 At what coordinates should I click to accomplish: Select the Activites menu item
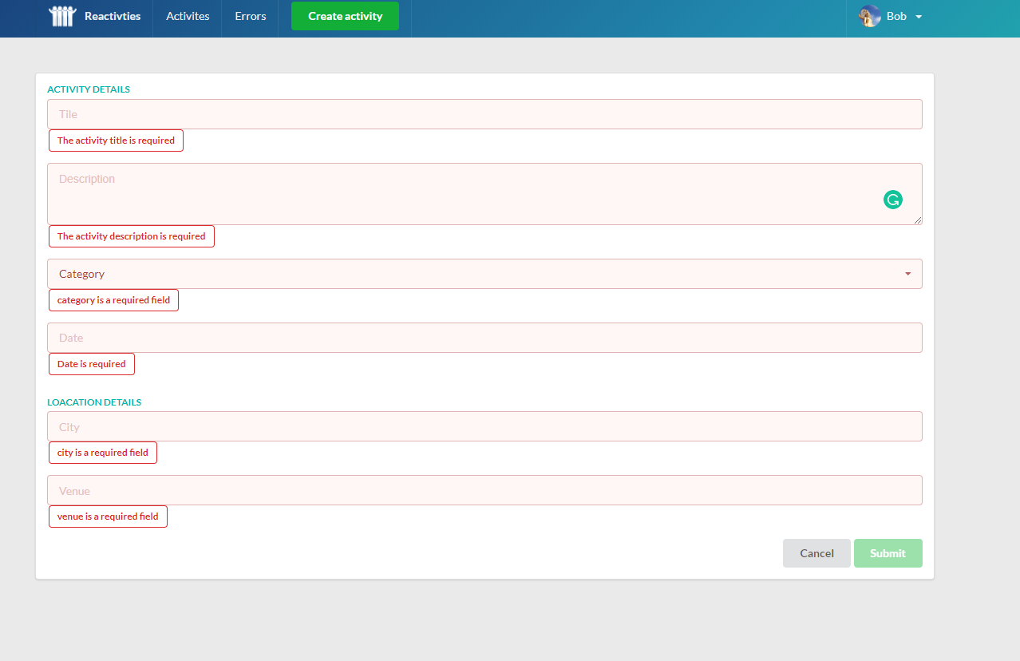click(x=187, y=15)
